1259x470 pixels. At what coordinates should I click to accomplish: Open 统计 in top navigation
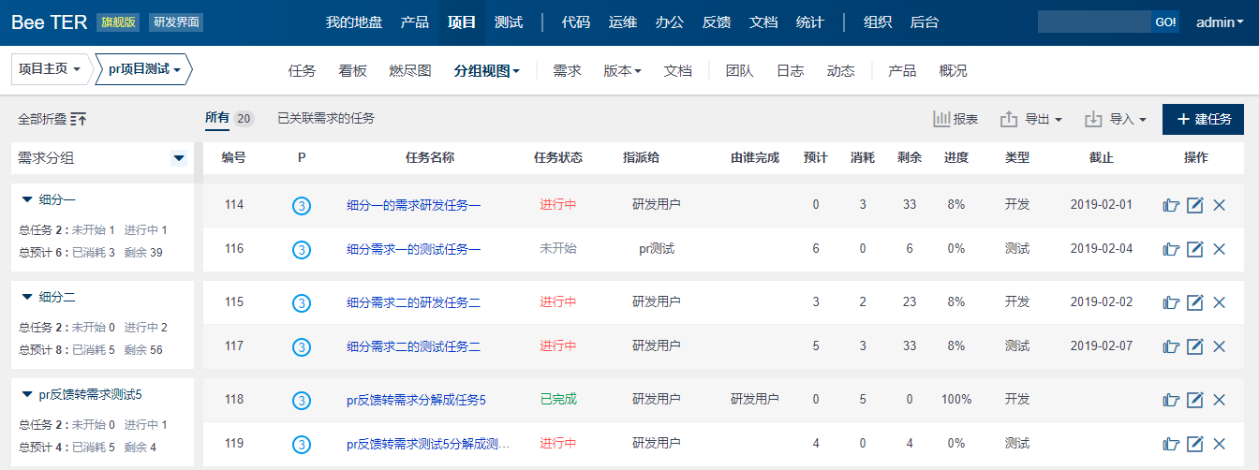[x=810, y=22]
